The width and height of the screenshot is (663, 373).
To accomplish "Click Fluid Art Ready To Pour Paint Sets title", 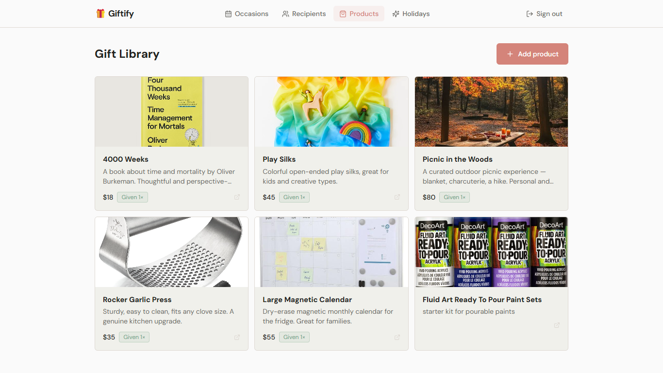I will point(482,300).
